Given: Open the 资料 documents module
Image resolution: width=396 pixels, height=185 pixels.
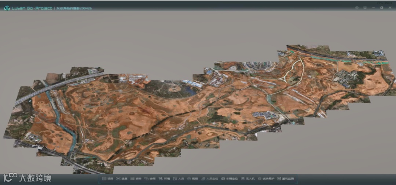Looking at the screenshot, I should coord(136,179).
